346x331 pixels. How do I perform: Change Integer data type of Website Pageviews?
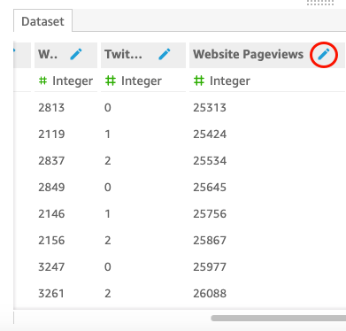(222, 81)
